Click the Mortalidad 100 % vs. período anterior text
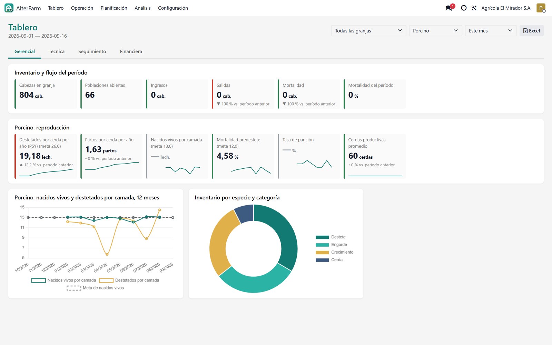Image resolution: width=552 pixels, height=345 pixels. click(x=309, y=104)
